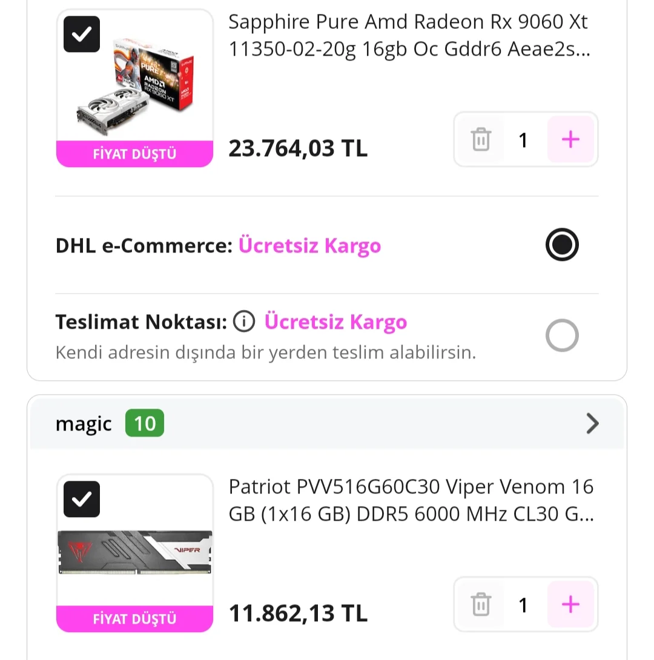Screen dimensions: 654x660
Task: Select DHL e-Commerce shipping radio button
Action: [562, 245]
